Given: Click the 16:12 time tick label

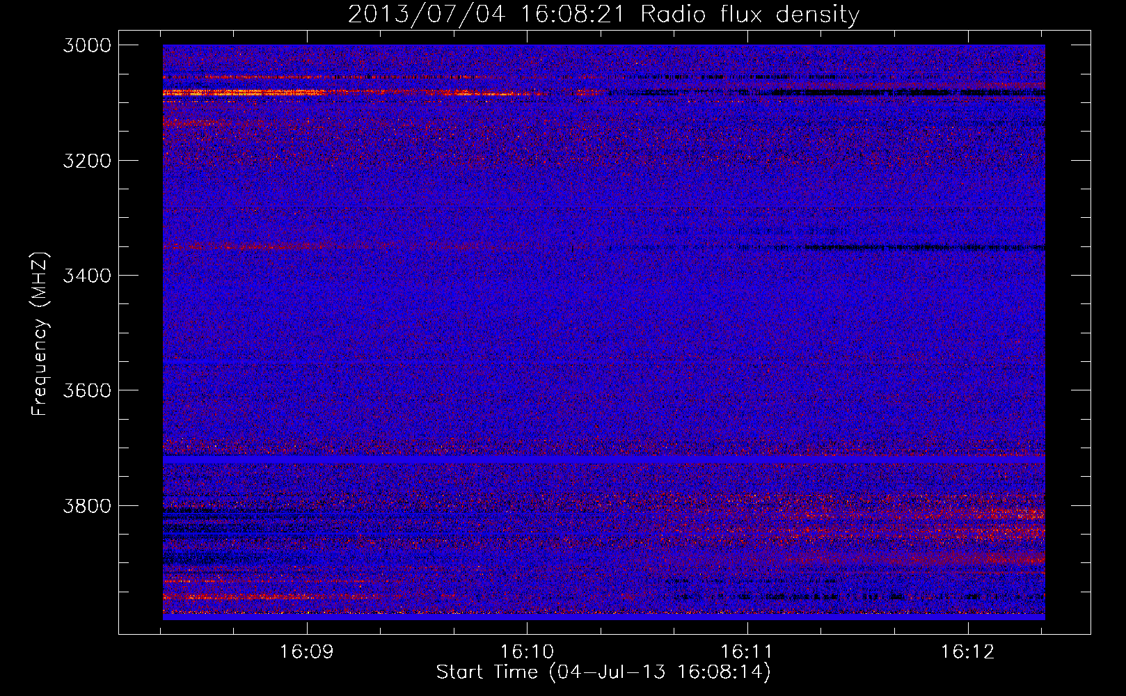Looking at the screenshot, I should [968, 651].
